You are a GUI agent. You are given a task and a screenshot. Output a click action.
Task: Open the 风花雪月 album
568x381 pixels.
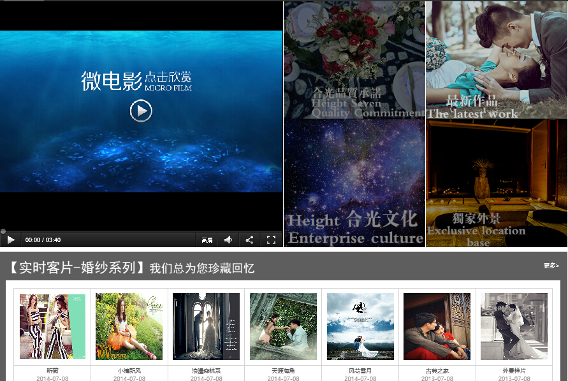click(360, 326)
